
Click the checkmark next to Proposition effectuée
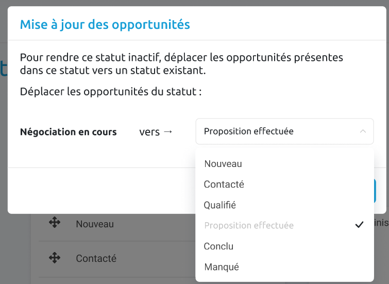(359, 225)
